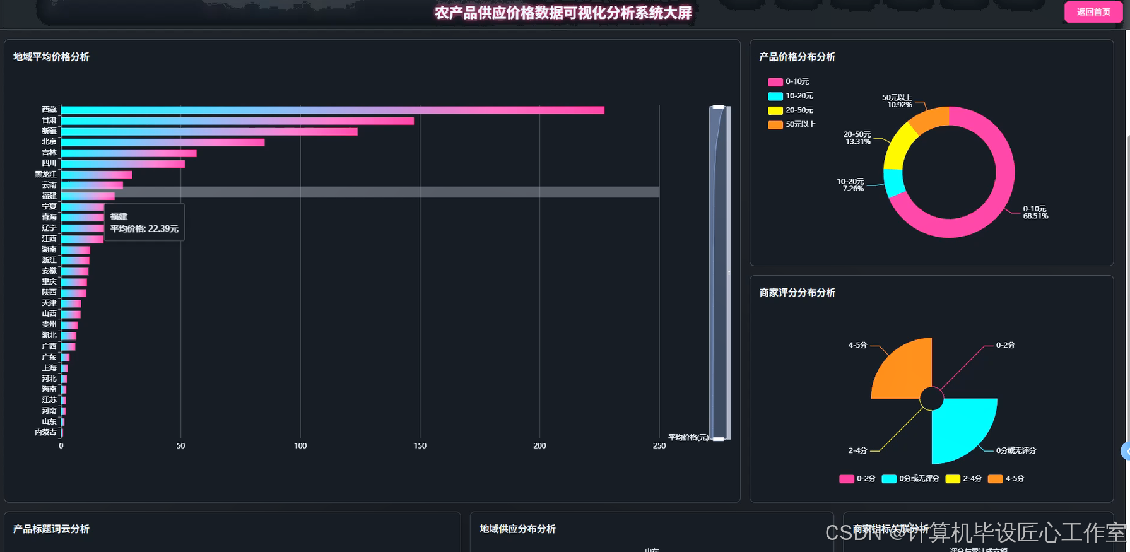Click the 地域供应分布分析 panel title
The height and width of the screenshot is (552, 1130).
pyautogui.click(x=517, y=529)
